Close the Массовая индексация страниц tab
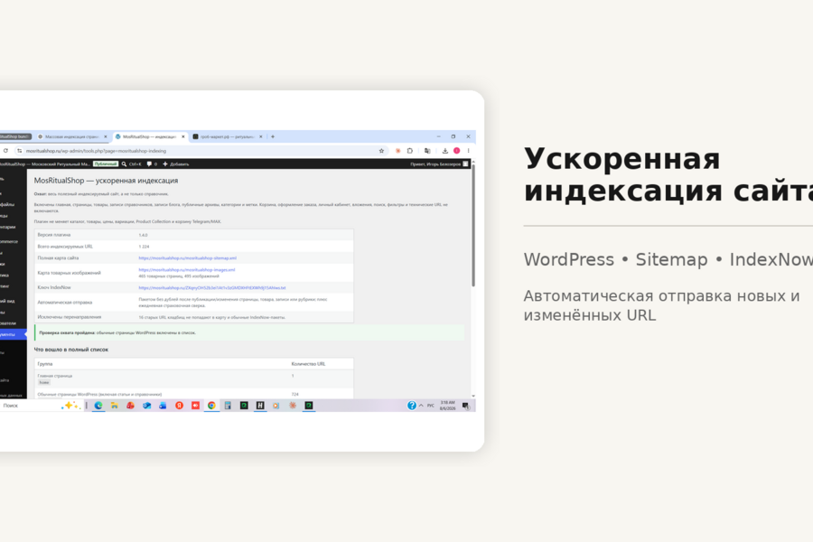 click(106, 137)
